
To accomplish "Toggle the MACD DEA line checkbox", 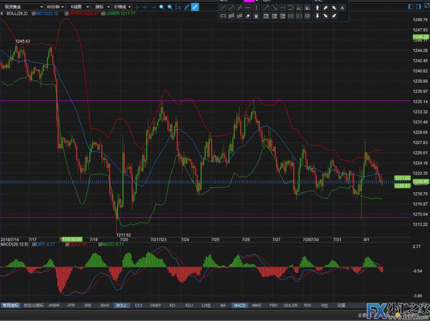I will [67, 244].
